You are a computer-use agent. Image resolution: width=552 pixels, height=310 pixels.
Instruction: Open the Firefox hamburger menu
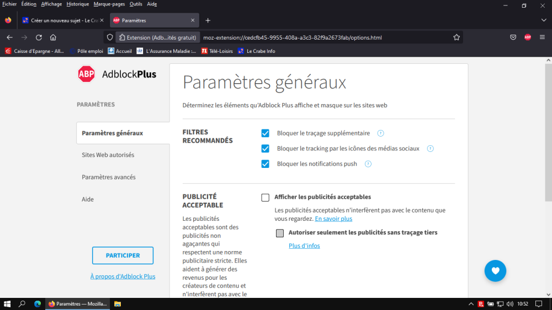[542, 37]
